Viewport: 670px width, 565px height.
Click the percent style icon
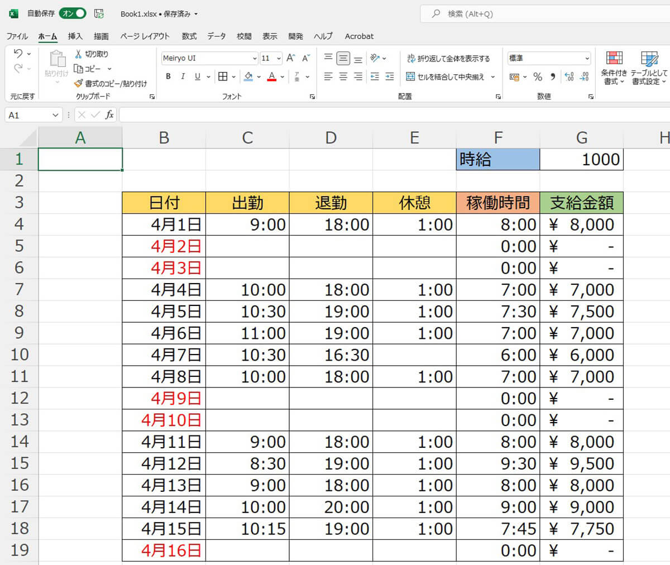tap(537, 77)
